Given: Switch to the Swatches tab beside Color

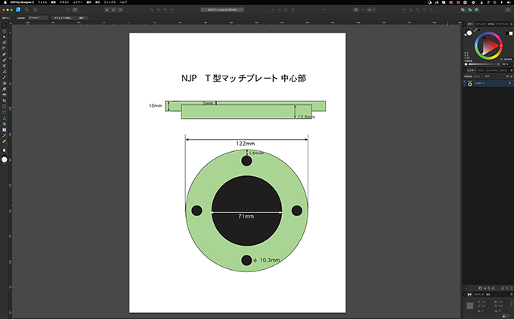Looking at the screenshot, I should pyautogui.click(x=479, y=23).
